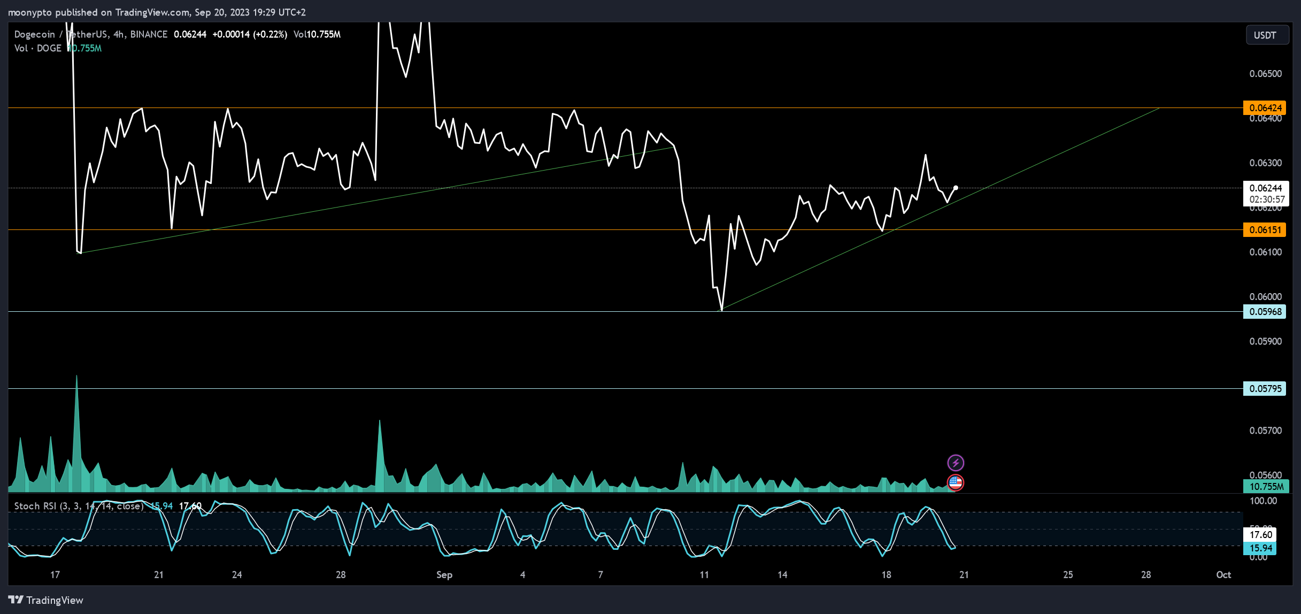Select the Vol · DOGE indicator label
The width and height of the screenshot is (1301, 614).
(38, 48)
